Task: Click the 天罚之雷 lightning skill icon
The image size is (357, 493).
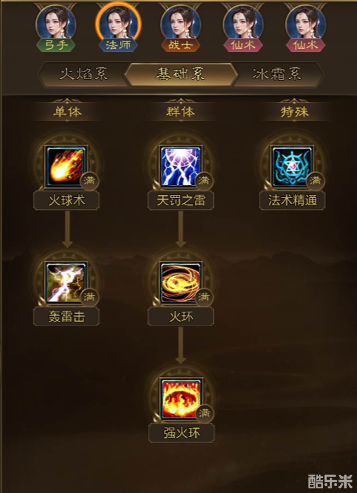Action: pyautogui.click(x=181, y=166)
